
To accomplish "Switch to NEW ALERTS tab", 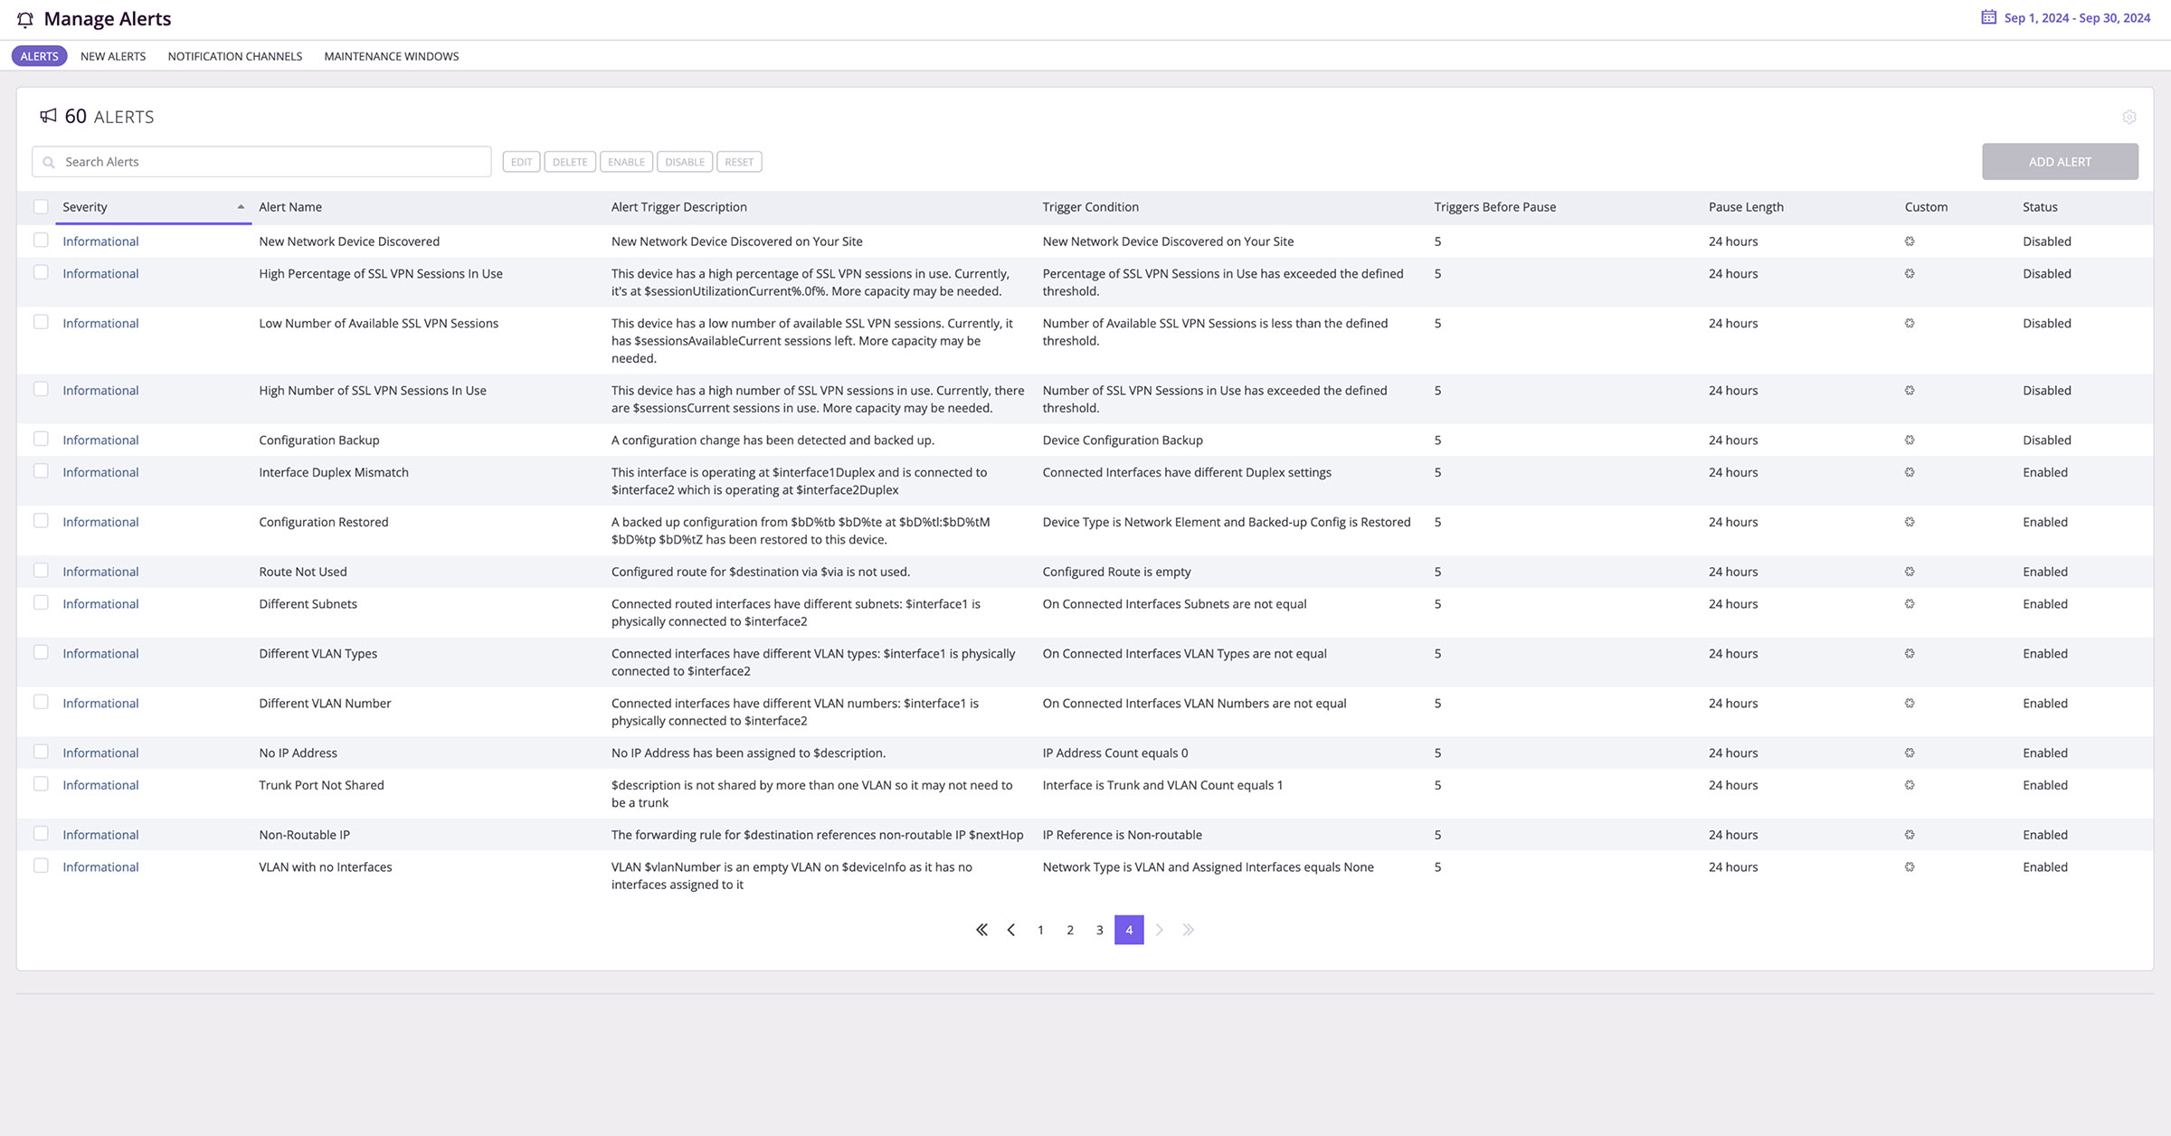I will click(x=112, y=56).
